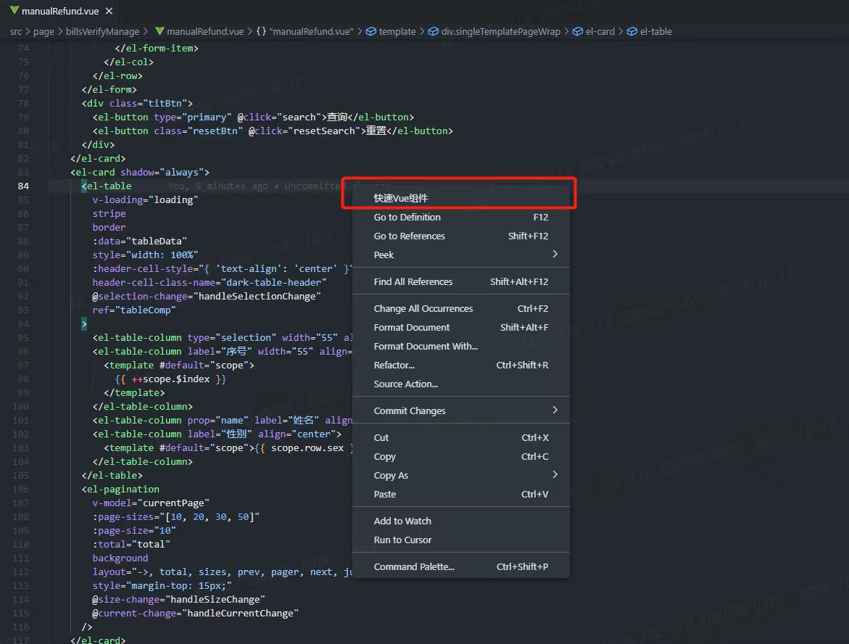Viewport: 849px width, 644px height.
Task: Expand the Peek submenu arrow
Action: (x=555, y=254)
